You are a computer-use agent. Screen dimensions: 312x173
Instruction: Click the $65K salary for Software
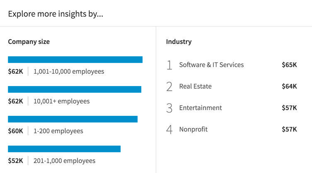tap(289, 65)
